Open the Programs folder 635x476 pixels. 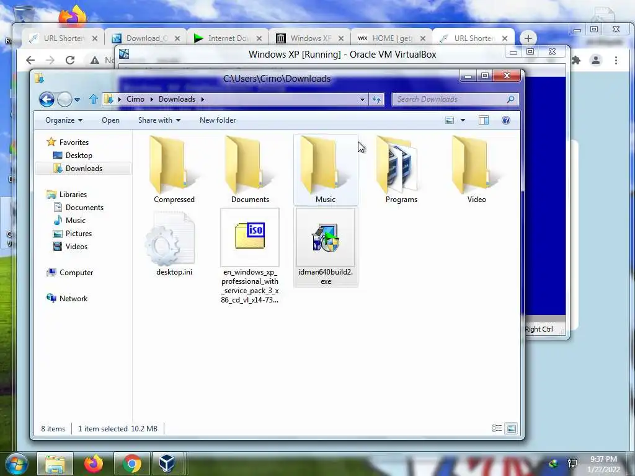pyautogui.click(x=401, y=169)
